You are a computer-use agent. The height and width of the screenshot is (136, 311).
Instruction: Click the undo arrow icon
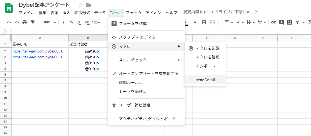[9, 22]
